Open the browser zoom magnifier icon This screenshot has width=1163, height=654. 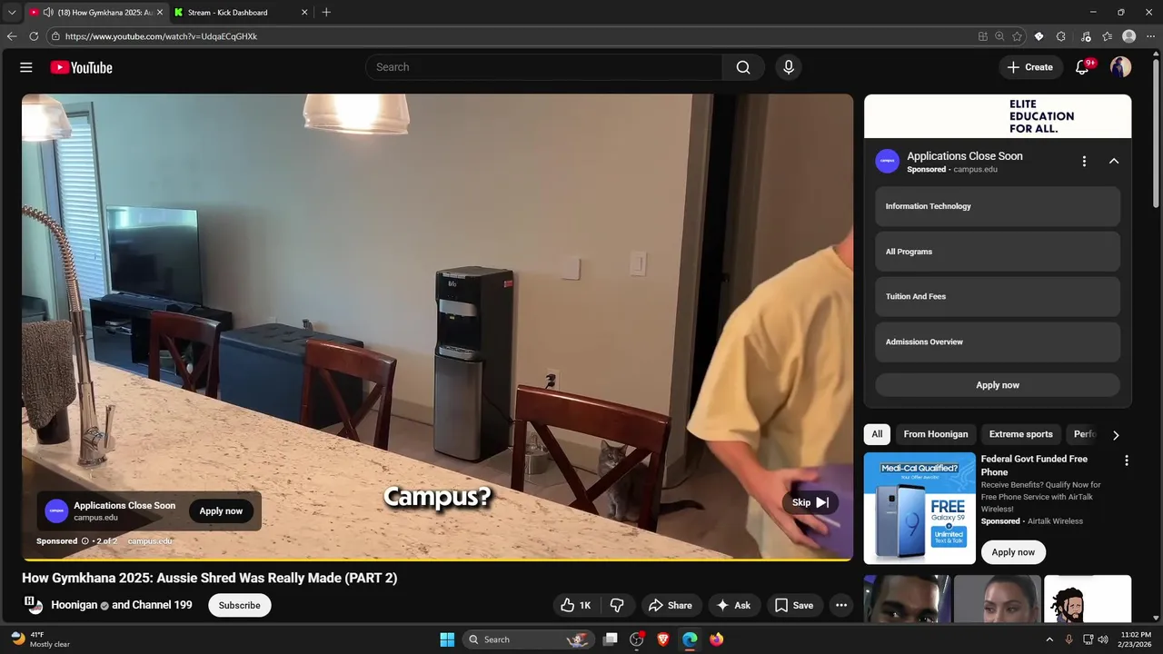[x=999, y=36]
